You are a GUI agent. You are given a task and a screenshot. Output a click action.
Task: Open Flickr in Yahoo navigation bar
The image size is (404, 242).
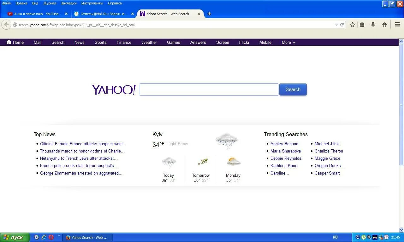click(244, 42)
